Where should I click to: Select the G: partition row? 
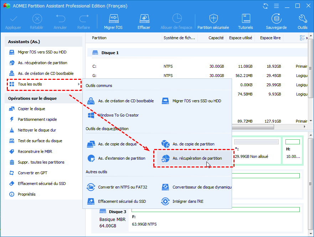tap(197, 76)
